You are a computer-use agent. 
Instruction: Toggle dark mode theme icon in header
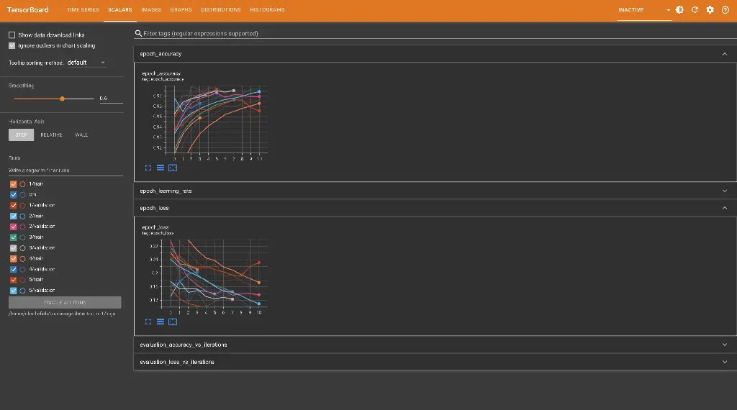(679, 10)
